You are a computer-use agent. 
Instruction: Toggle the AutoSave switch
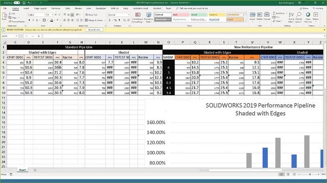point(17,3)
